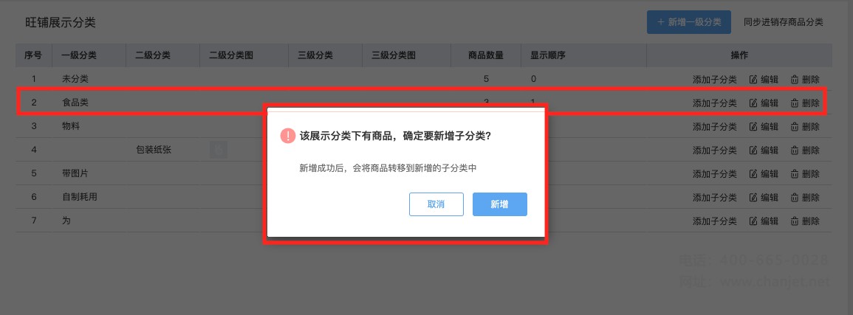Image resolution: width=853 pixels, height=315 pixels.
Task: Click edit icon in 带图片 row
Action: point(753,174)
